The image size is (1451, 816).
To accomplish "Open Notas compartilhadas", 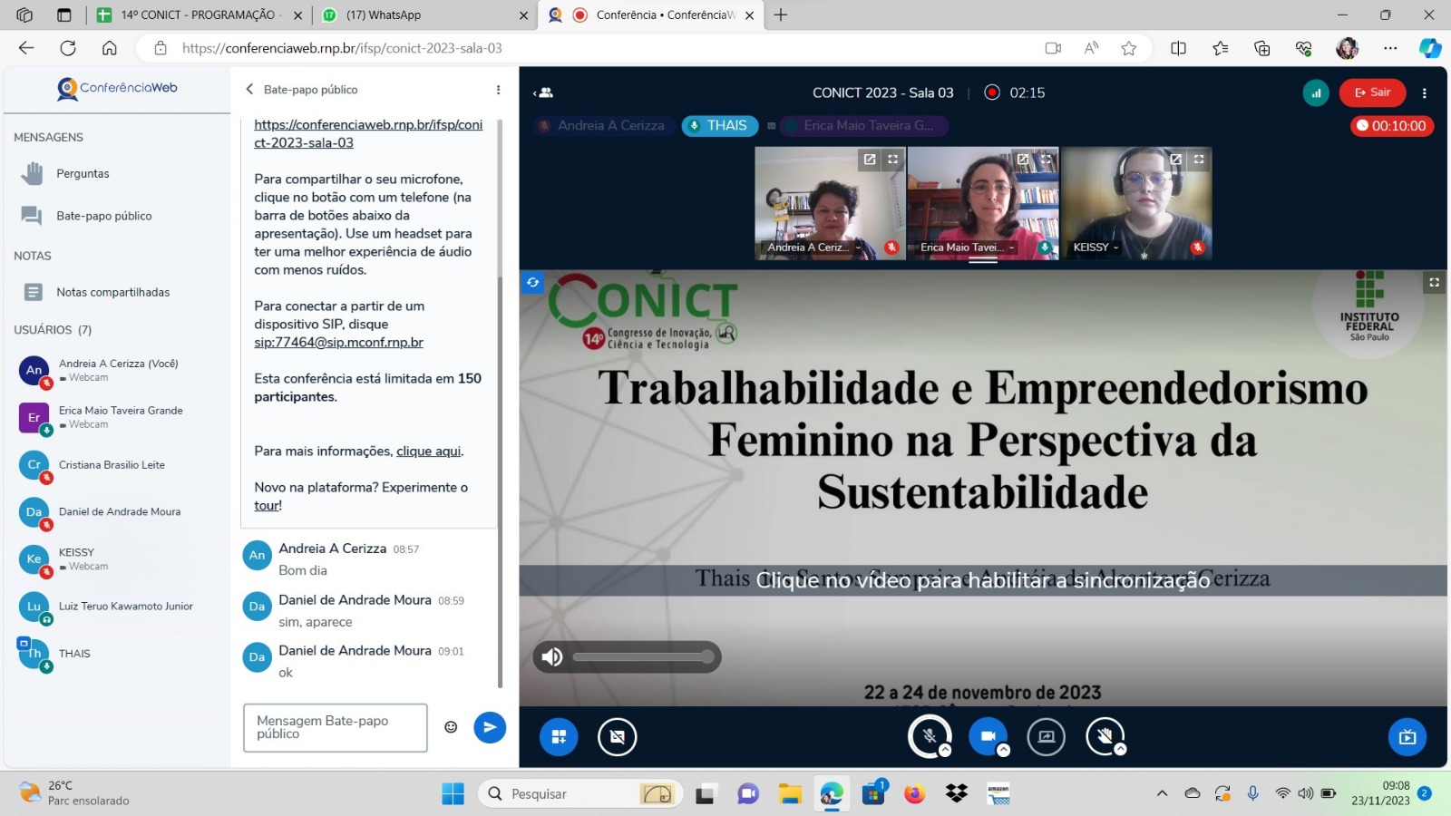I will [x=112, y=292].
